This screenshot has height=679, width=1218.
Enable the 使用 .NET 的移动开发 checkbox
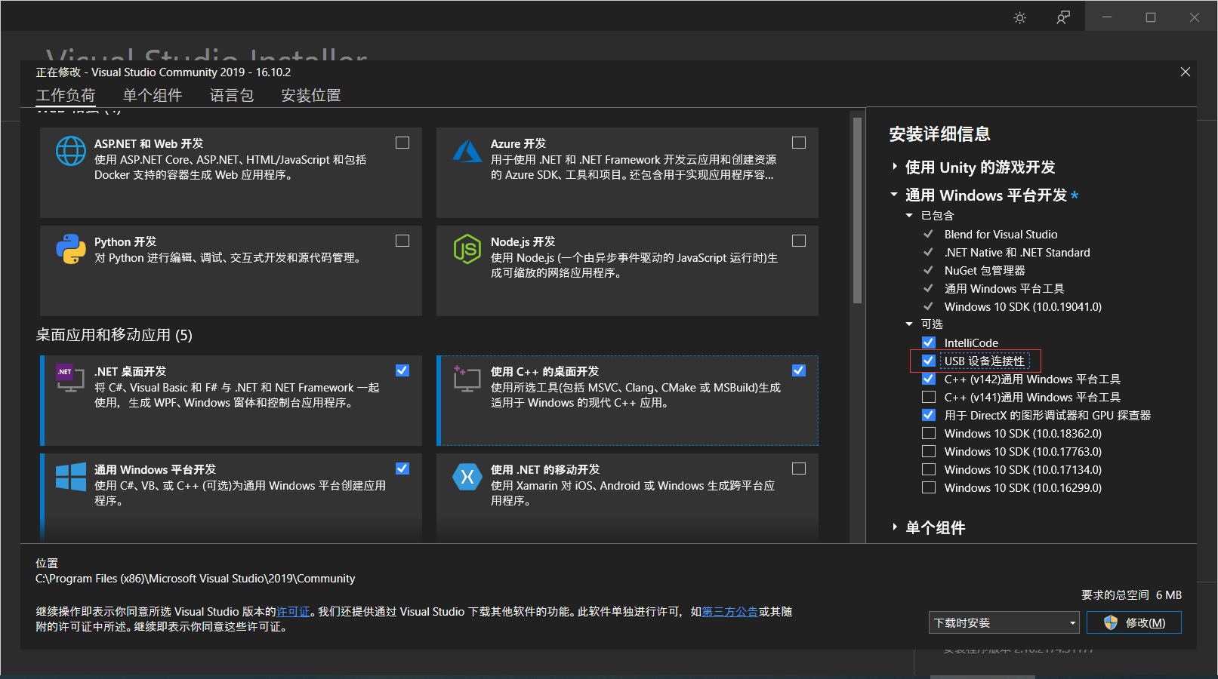[x=799, y=469]
